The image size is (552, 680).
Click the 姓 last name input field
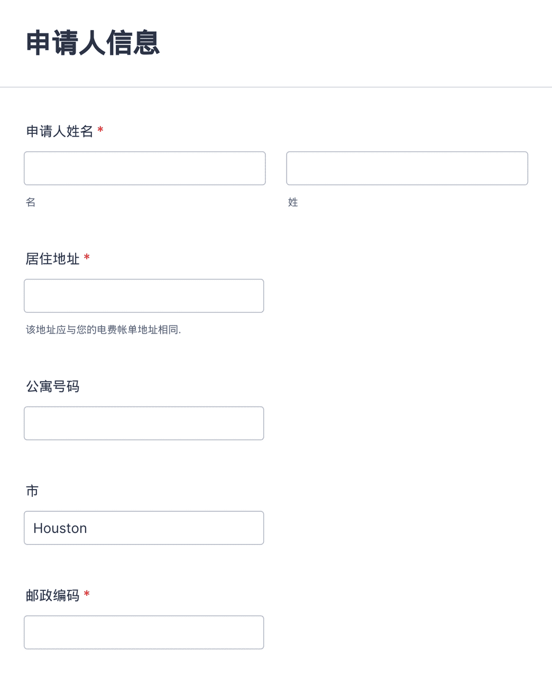(x=407, y=168)
